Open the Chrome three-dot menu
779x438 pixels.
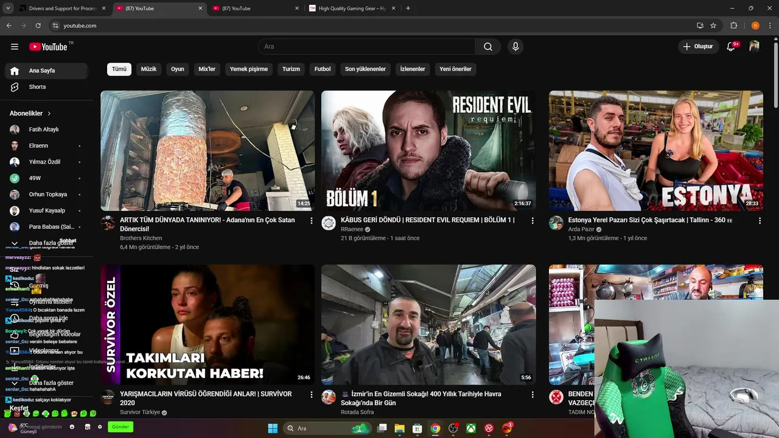click(x=770, y=26)
